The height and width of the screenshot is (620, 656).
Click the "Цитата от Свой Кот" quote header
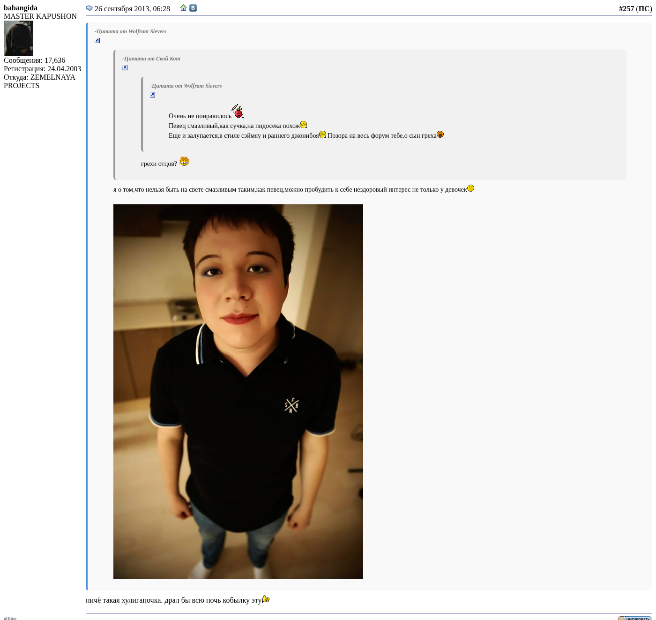click(151, 59)
